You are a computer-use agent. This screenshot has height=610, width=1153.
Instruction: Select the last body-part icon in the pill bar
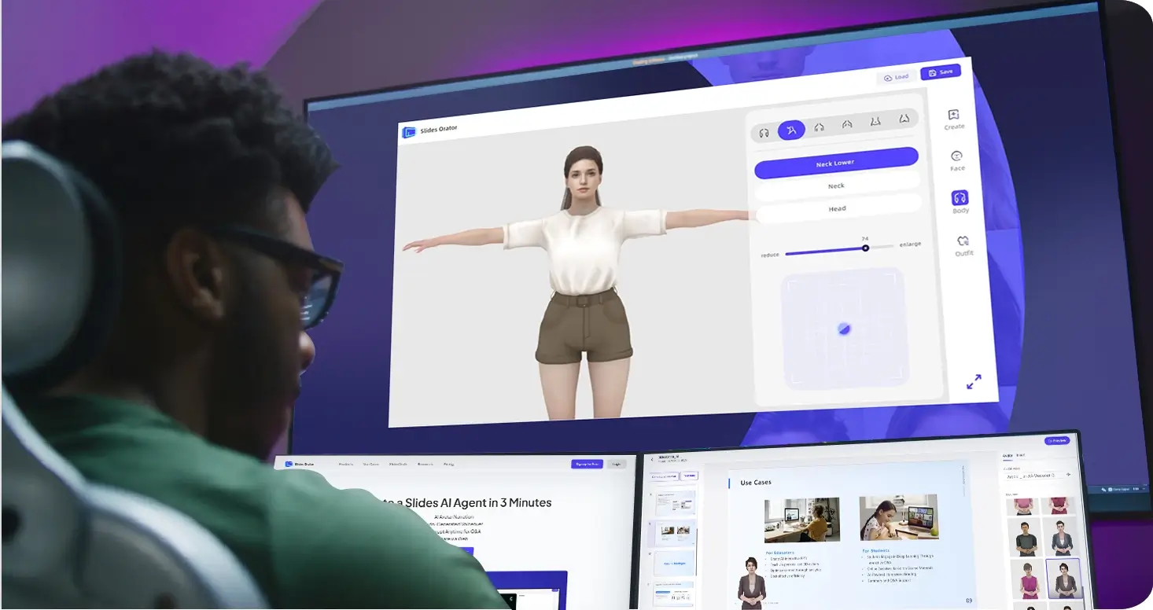[904, 119]
